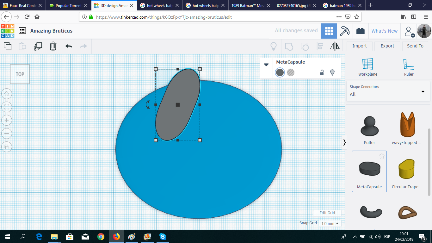432x243 pixels.
Task: Hide the MetaCapsule using the lightbulb toggle
Action: tap(332, 72)
